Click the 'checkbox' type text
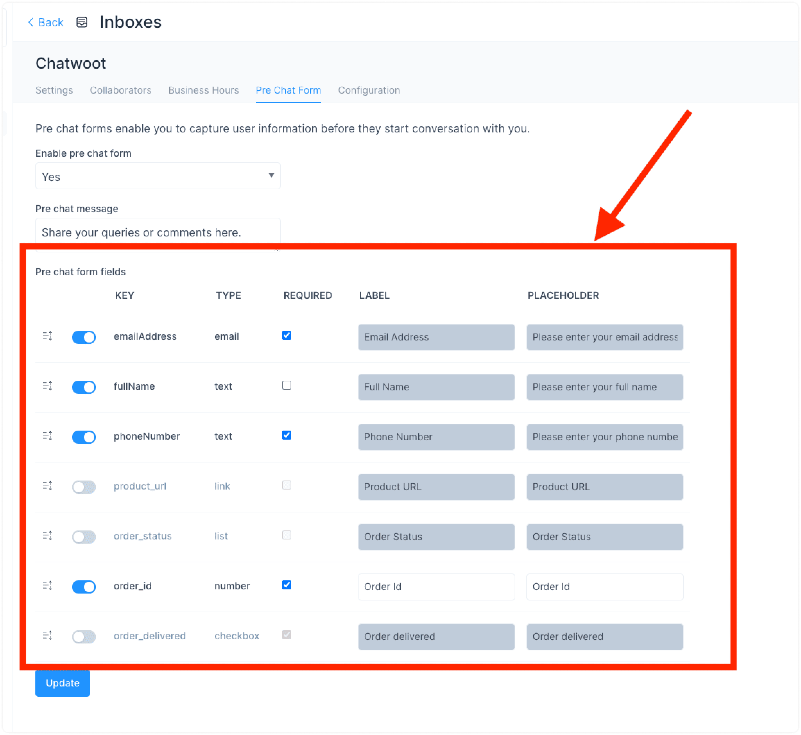The width and height of the screenshot is (801, 735). [x=236, y=636]
